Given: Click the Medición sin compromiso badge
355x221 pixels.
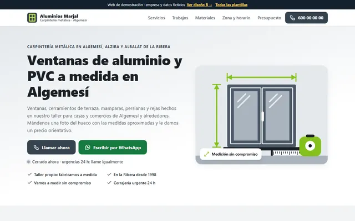Looking at the screenshot, I should [231, 154].
